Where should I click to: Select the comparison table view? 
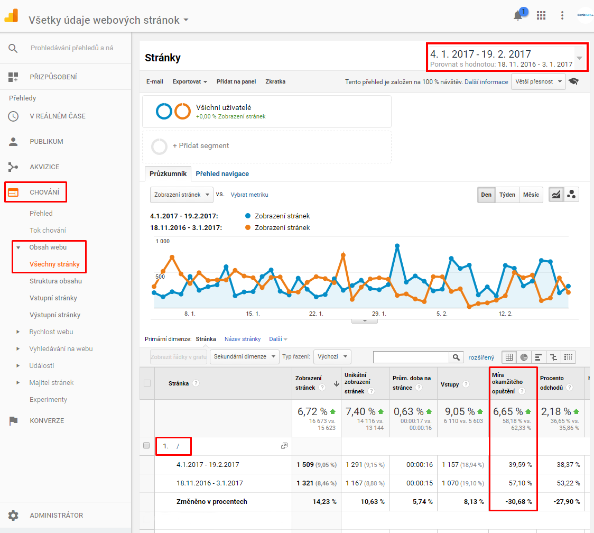[553, 357]
